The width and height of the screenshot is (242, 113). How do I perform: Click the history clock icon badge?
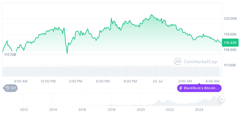click(8, 88)
